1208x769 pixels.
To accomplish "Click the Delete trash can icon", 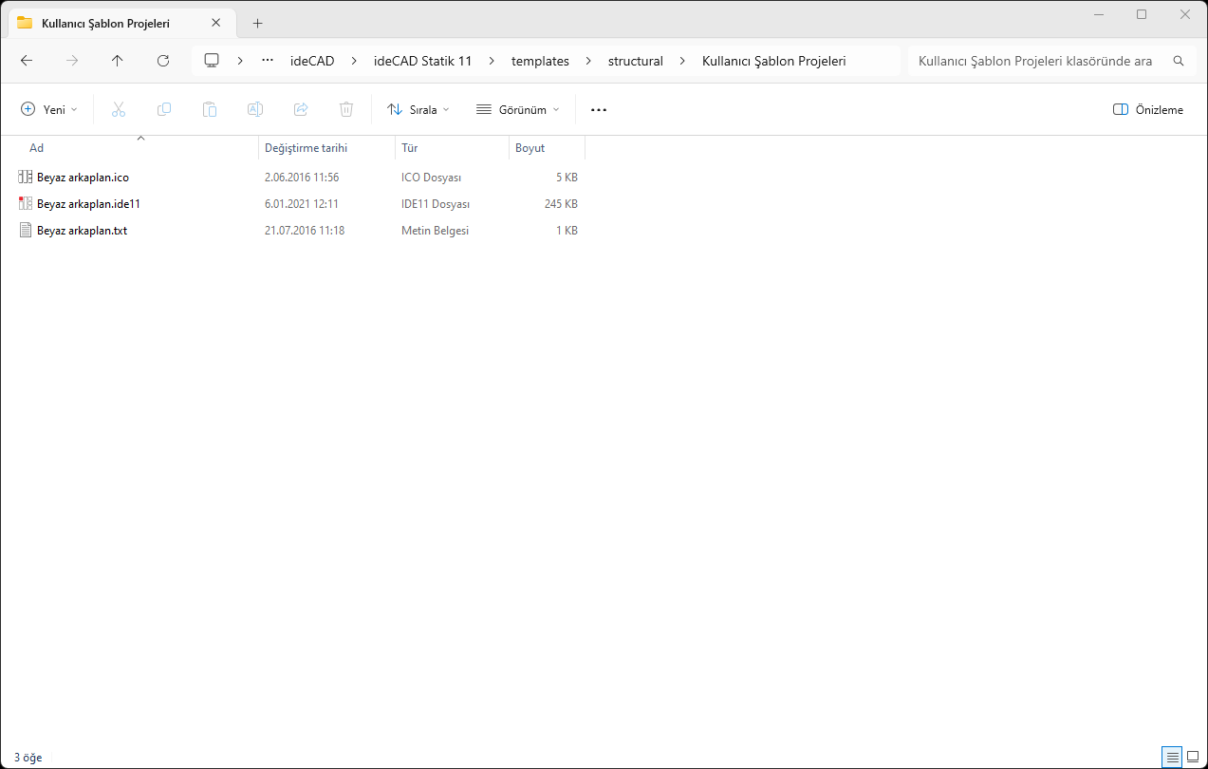I will coord(346,109).
